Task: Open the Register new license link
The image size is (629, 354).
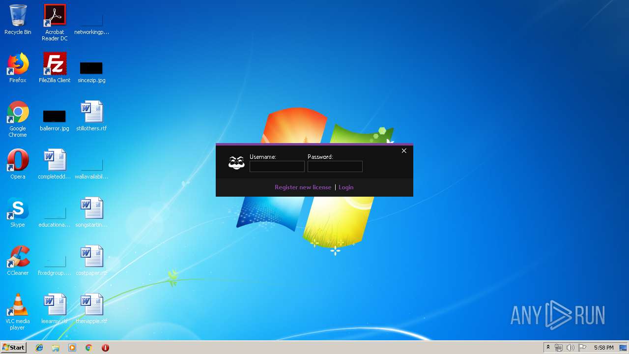Action: tap(303, 187)
